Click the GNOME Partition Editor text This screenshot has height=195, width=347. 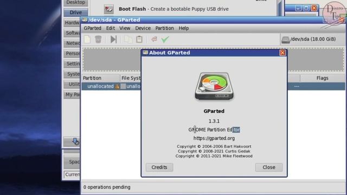pos(214,129)
